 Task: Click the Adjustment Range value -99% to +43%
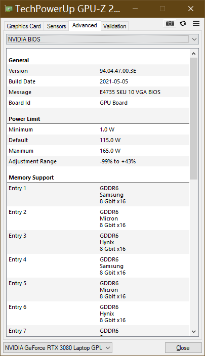118,162
